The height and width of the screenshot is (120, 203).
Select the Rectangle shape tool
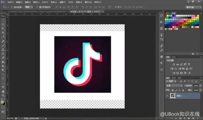pos(3,87)
